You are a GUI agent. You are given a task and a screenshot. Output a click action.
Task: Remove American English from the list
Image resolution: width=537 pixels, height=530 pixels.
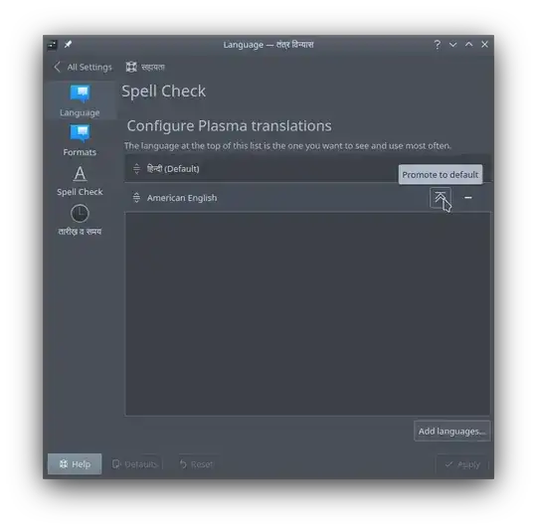(x=467, y=198)
